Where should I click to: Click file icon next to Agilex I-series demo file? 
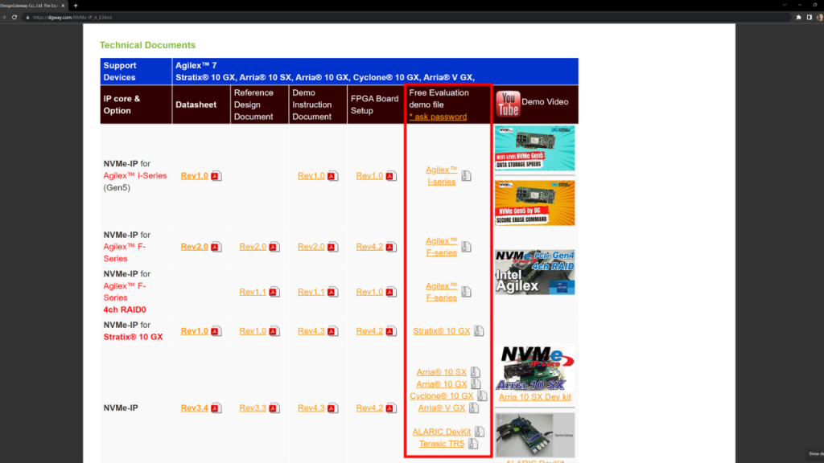click(x=466, y=176)
